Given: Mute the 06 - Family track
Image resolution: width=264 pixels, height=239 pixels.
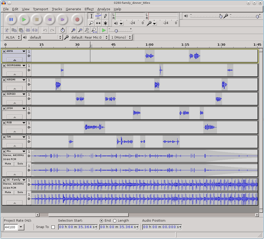Looking at the screenshot, I should click(x=8, y=192).
